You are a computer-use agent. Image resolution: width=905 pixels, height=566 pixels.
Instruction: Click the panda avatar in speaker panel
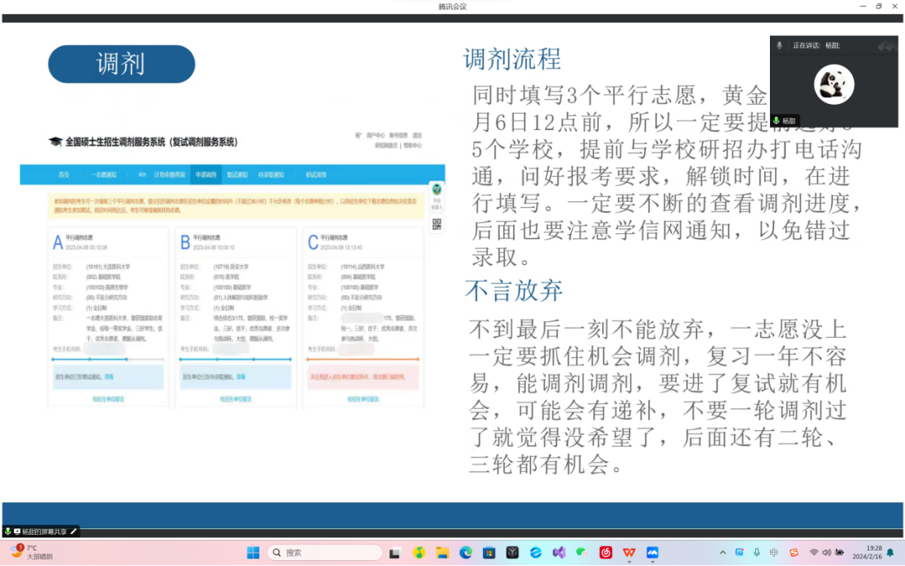834,84
